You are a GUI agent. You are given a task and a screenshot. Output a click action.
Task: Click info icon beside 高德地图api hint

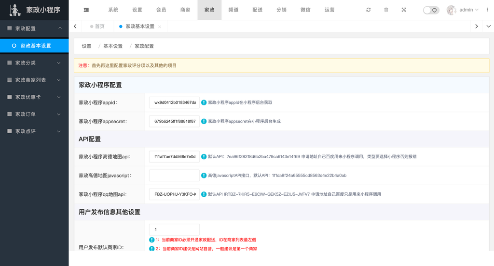pos(204,156)
